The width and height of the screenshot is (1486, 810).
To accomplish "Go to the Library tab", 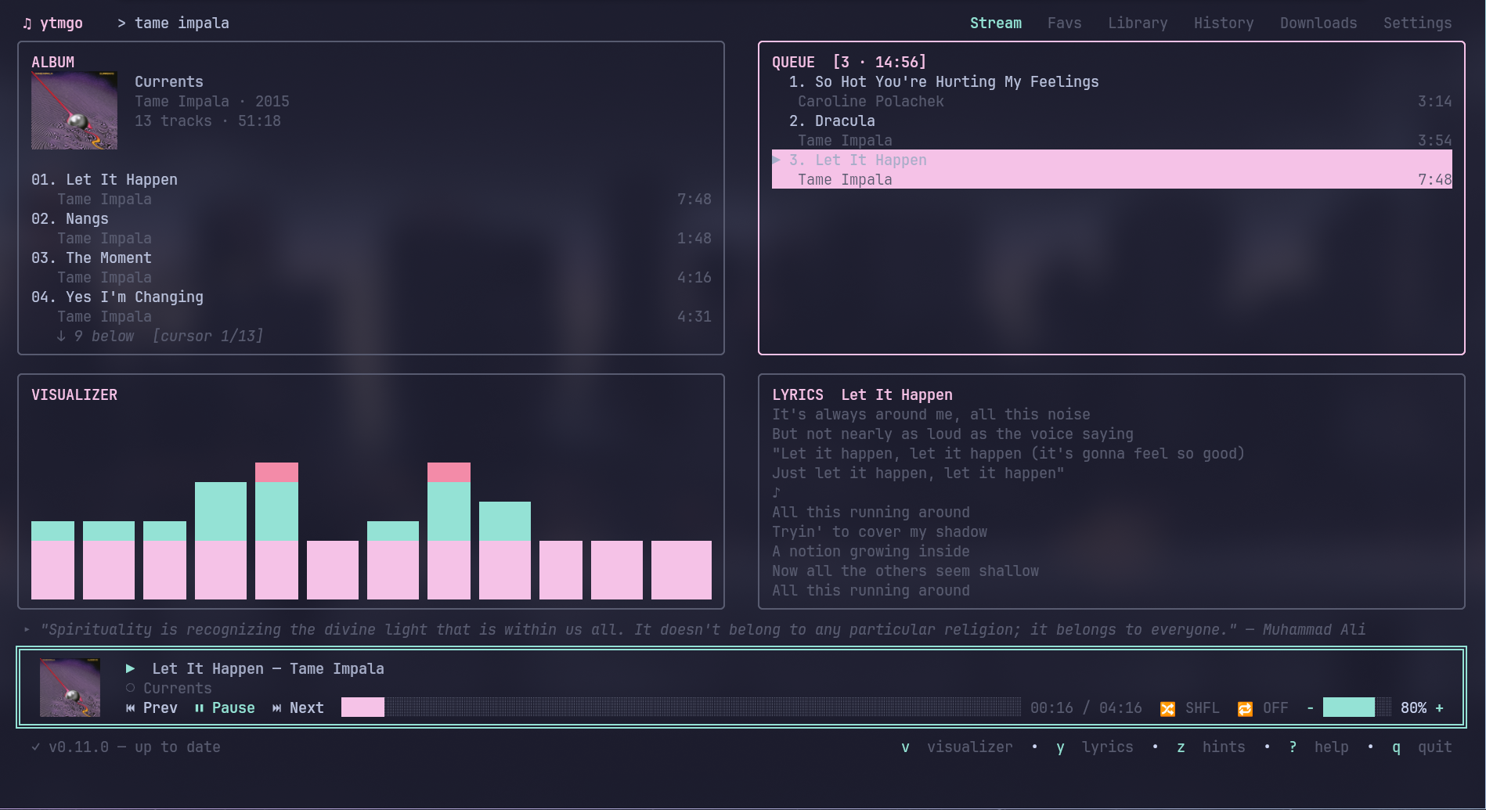I will pyautogui.click(x=1138, y=23).
